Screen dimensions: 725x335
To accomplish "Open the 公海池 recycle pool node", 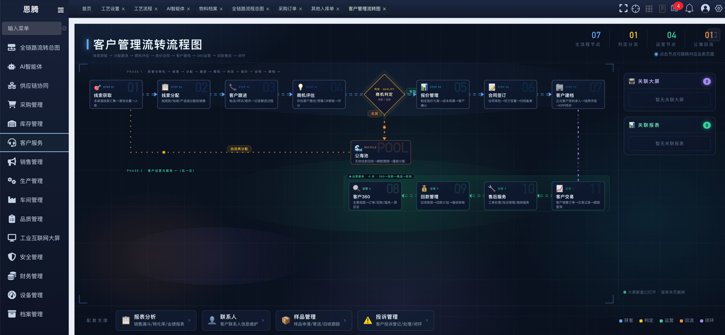I will pos(381,152).
